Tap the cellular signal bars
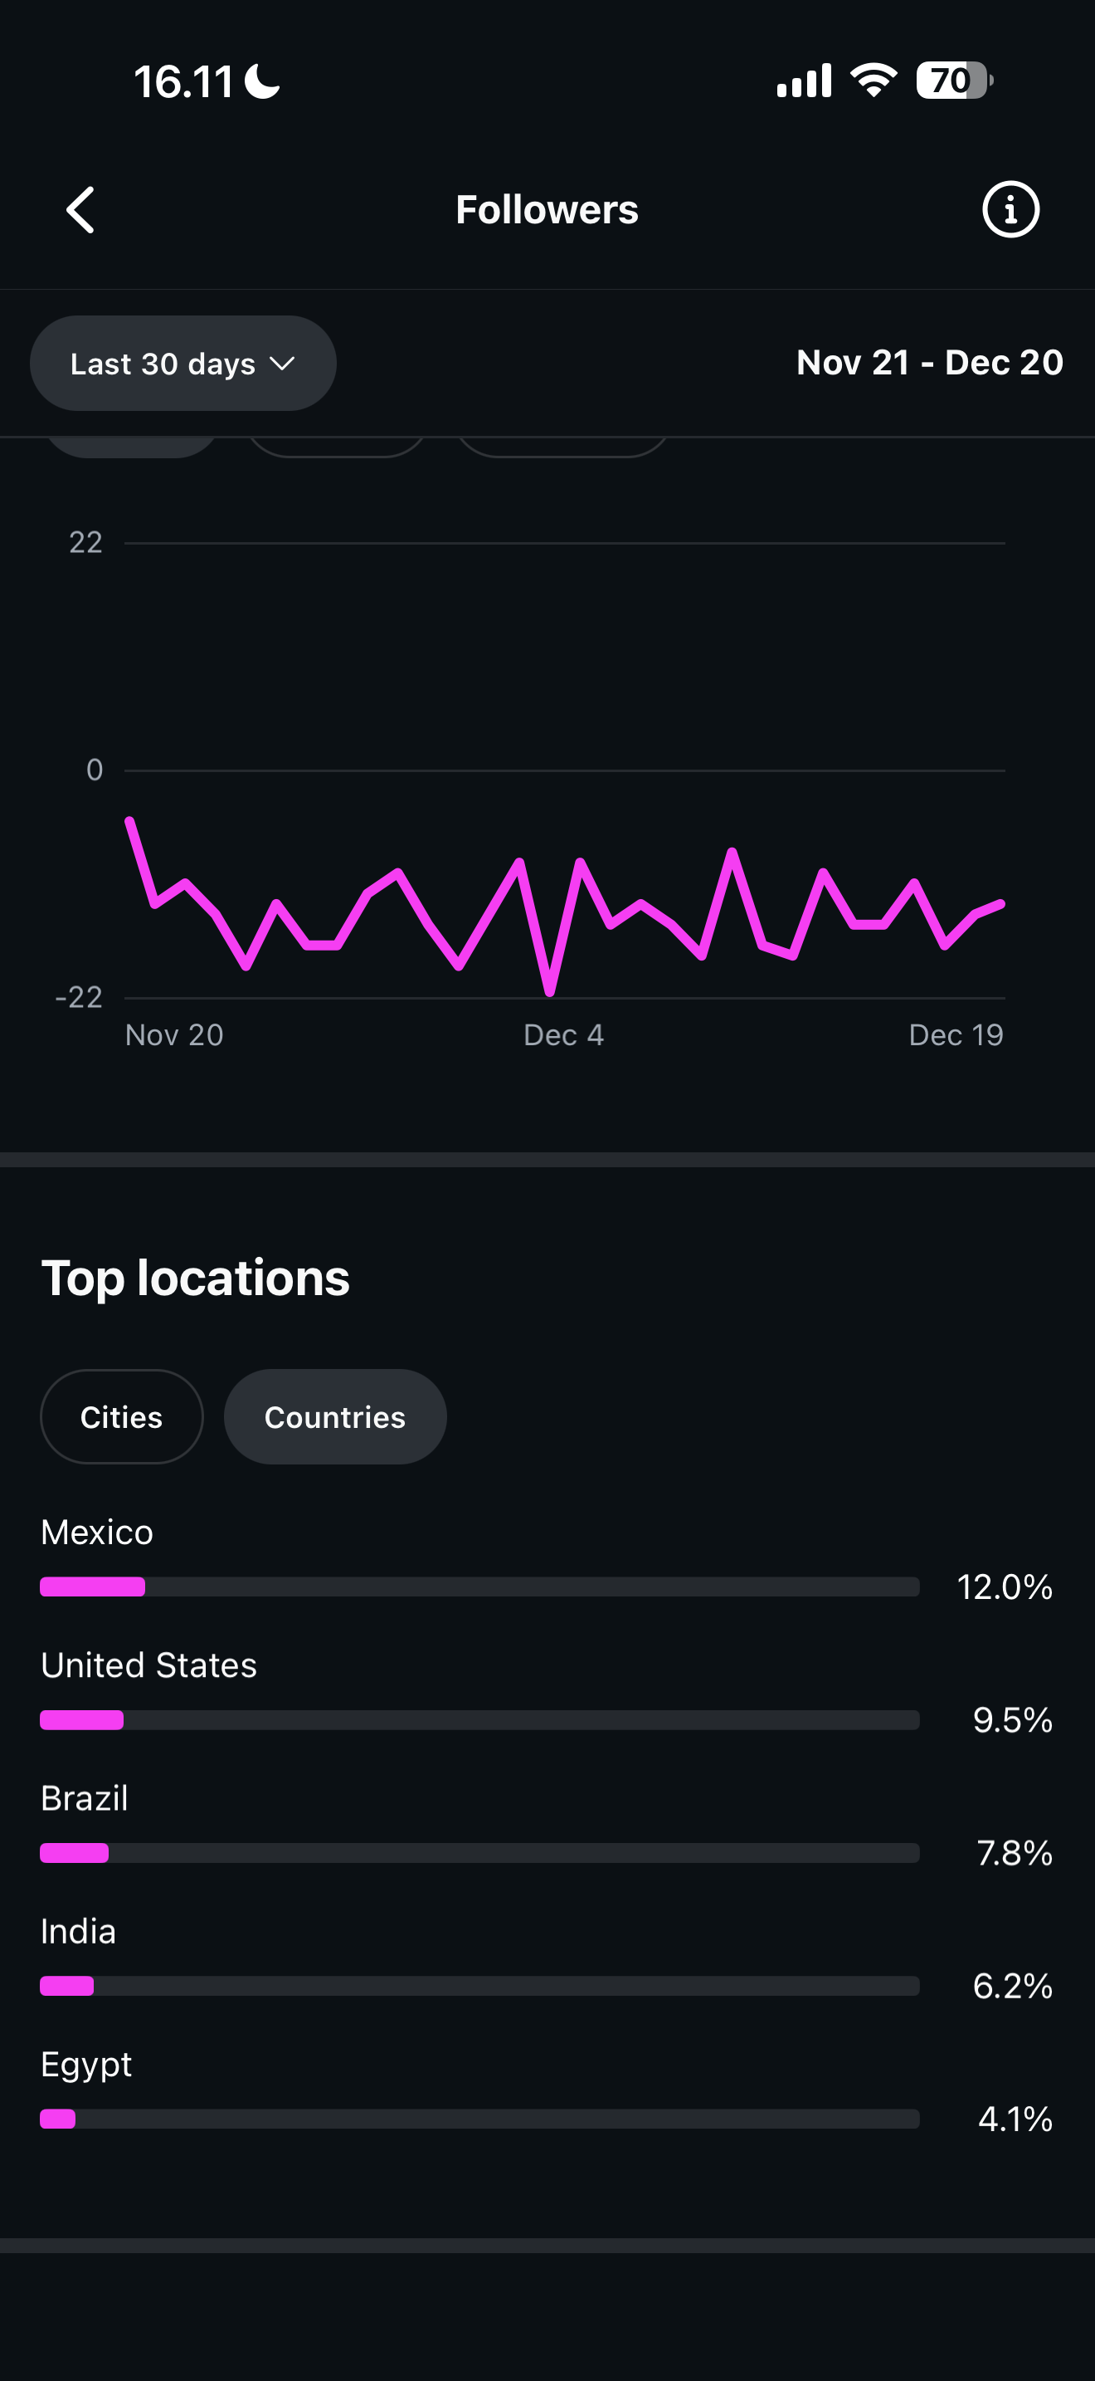The height and width of the screenshot is (2381, 1095). pos(803,81)
